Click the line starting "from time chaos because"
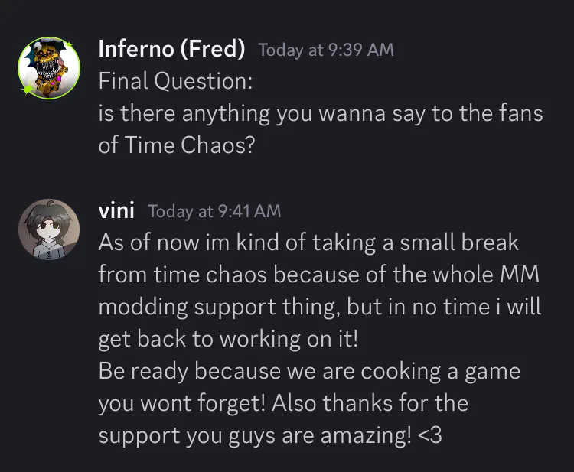 click(x=318, y=275)
